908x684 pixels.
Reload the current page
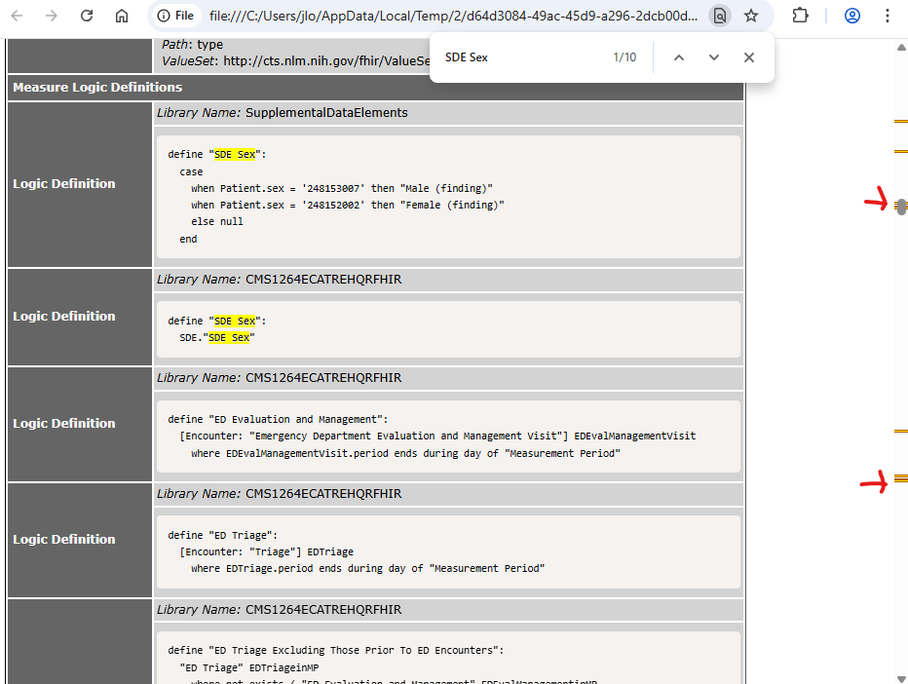tap(87, 16)
